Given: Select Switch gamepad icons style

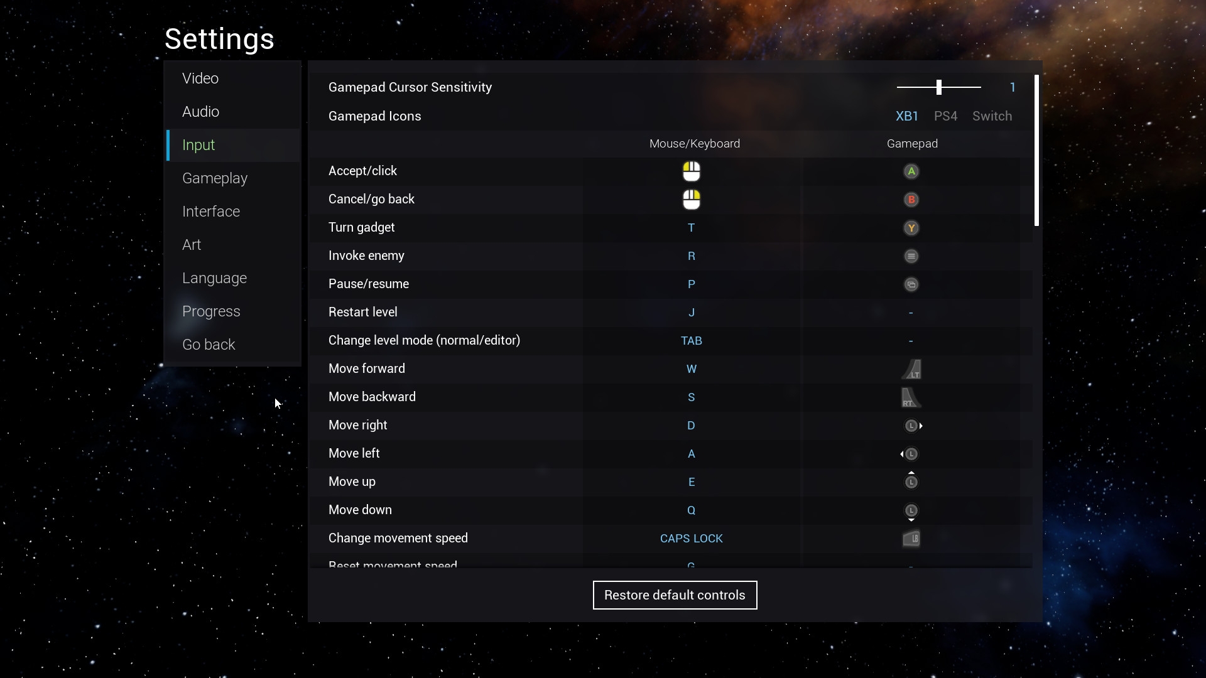Looking at the screenshot, I should pos(992,116).
